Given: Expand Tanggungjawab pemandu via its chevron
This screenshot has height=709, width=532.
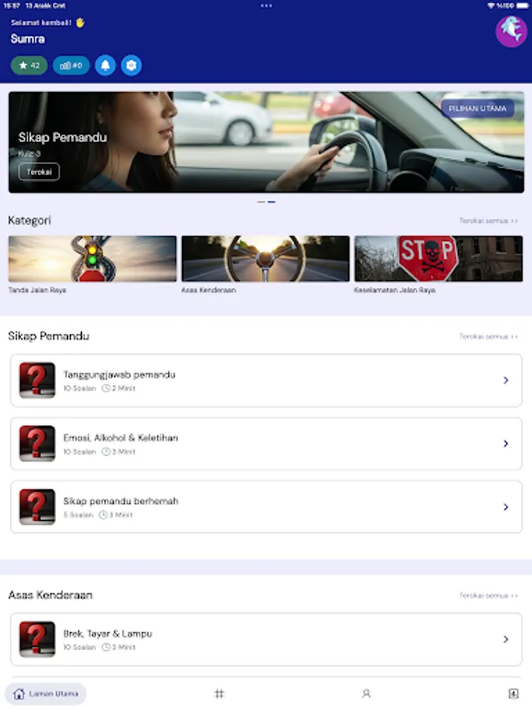Looking at the screenshot, I should (506, 380).
